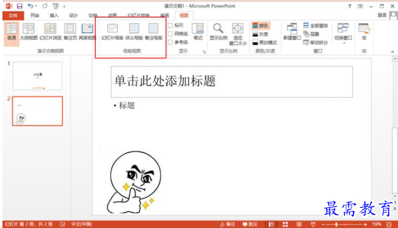Click 幻灯片 第2张 slide counter in status bar
The image size is (398, 228).
pyautogui.click(x=29, y=224)
